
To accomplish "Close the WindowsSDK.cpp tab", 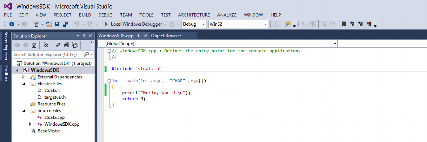I will [x=145, y=35].
